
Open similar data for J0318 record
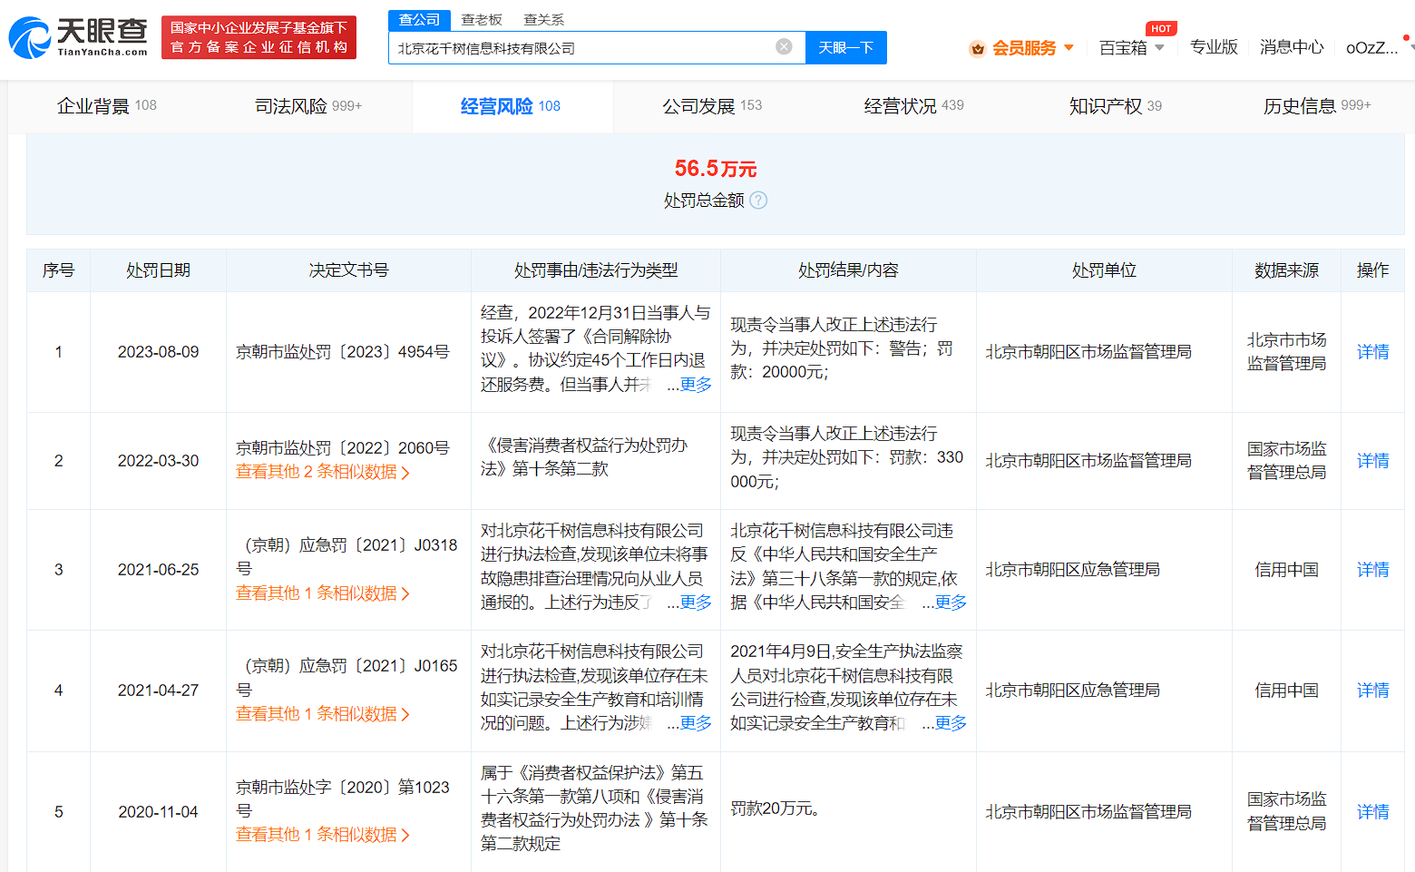click(322, 593)
